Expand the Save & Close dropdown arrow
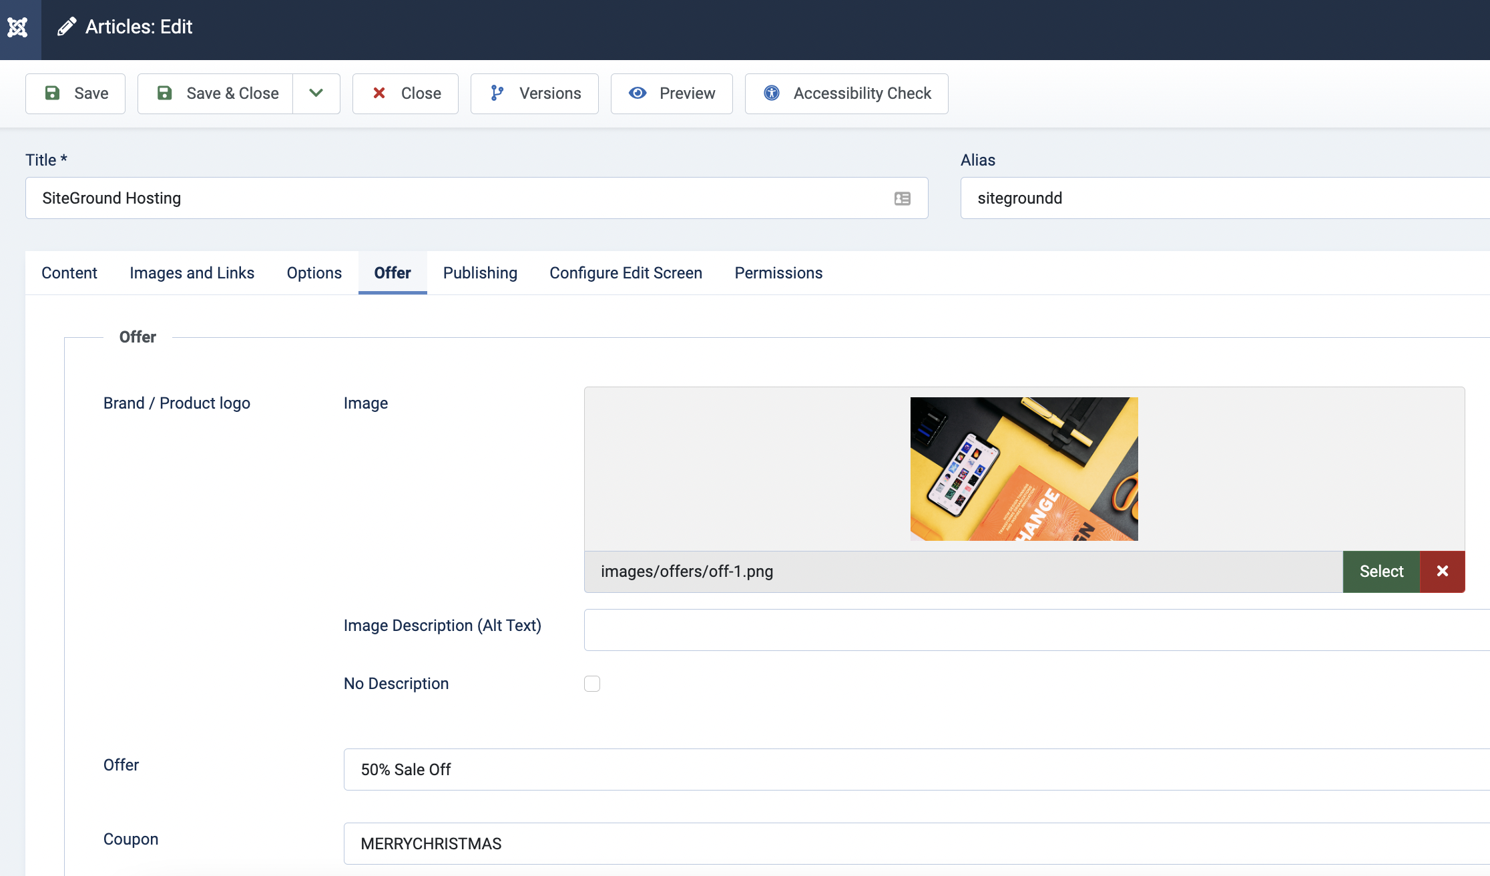 316,93
